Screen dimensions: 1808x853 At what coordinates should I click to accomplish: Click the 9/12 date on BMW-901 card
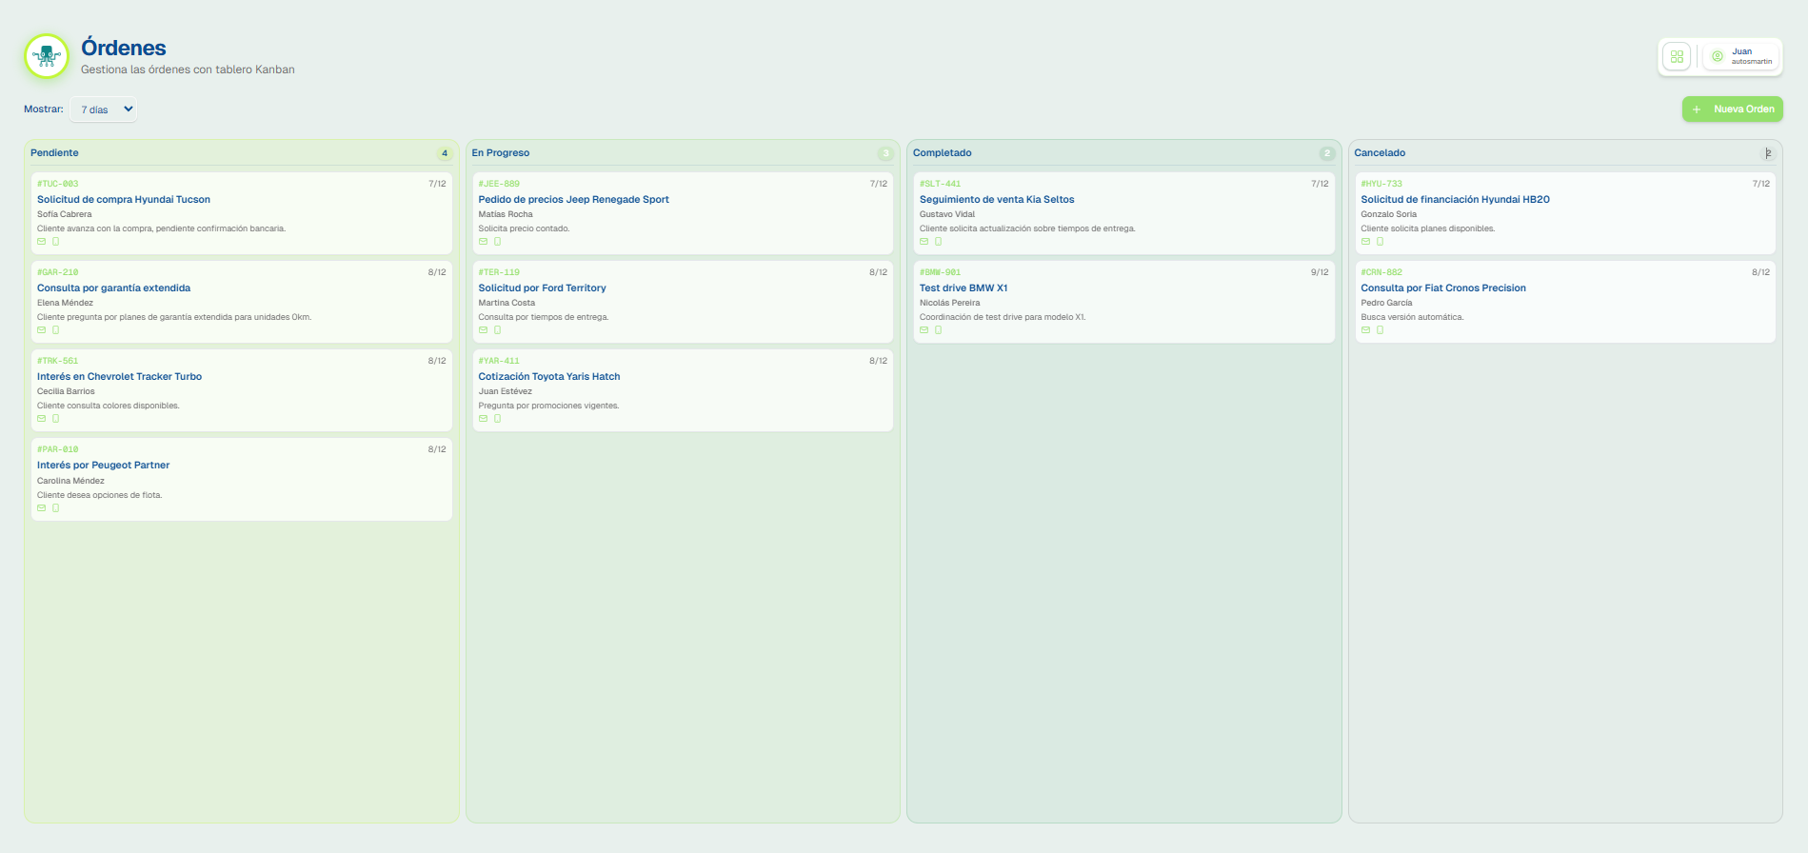pyautogui.click(x=1320, y=272)
